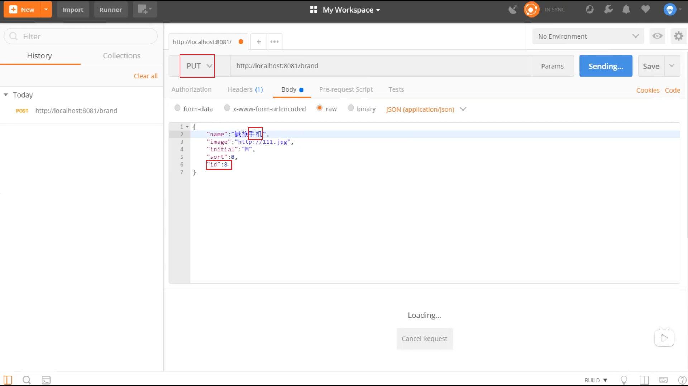The width and height of the screenshot is (688, 386).
Task: Switch to the History tab
Action: pyautogui.click(x=39, y=56)
